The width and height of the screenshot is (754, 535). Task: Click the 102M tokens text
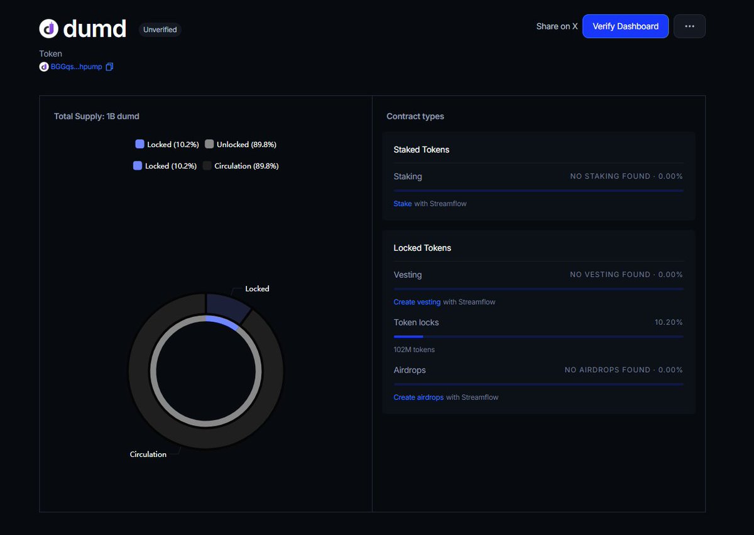(x=414, y=350)
